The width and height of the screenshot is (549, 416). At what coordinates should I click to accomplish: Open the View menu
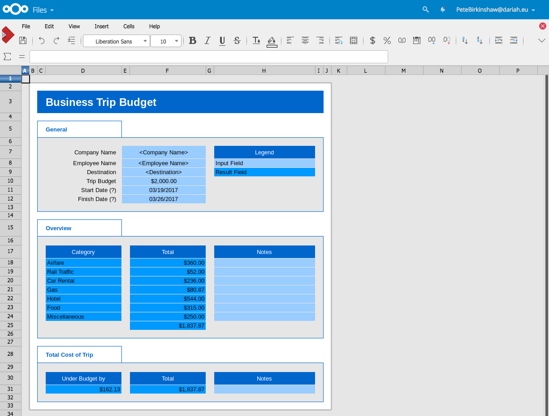click(x=74, y=26)
